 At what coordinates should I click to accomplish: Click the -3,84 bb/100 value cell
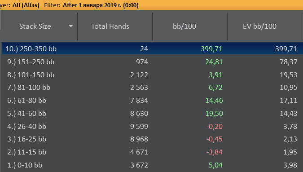(x=215, y=152)
